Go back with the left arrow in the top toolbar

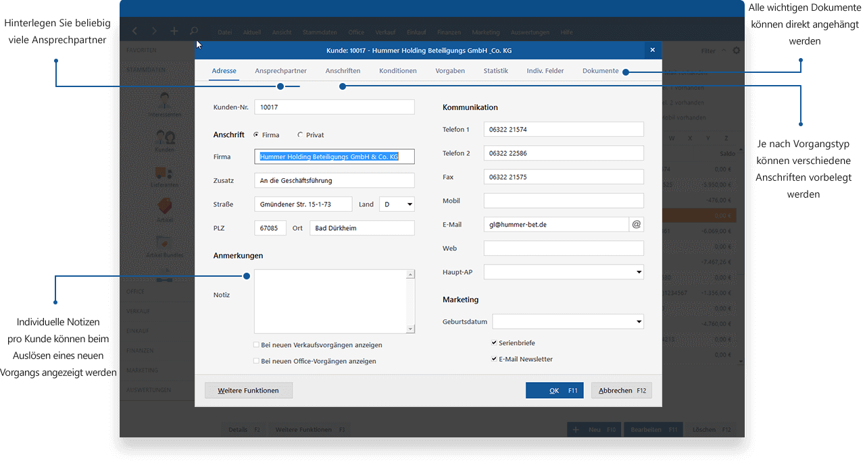point(134,31)
